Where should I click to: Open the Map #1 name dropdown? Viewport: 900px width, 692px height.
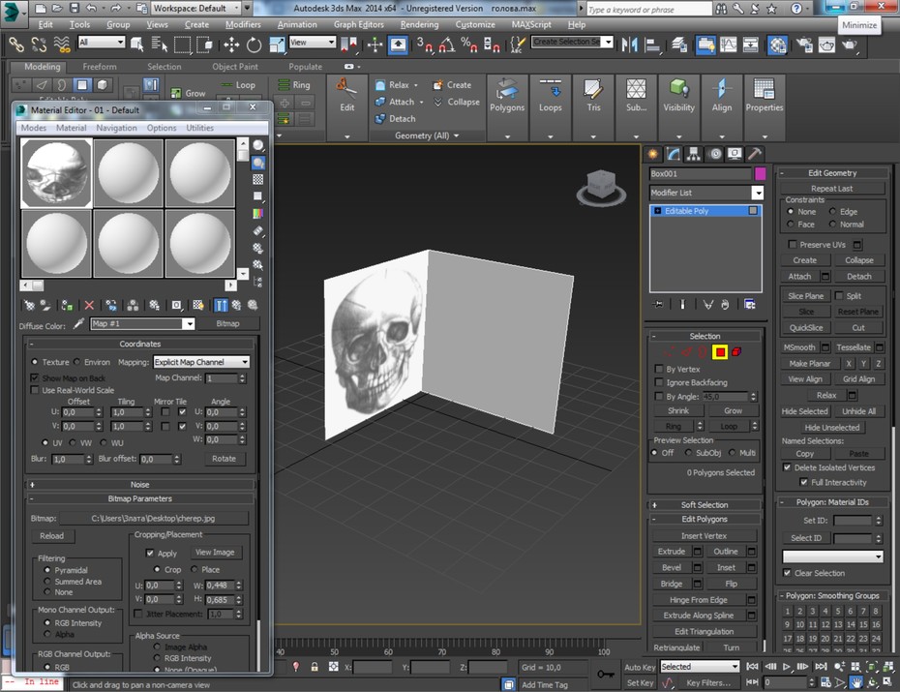pos(189,324)
